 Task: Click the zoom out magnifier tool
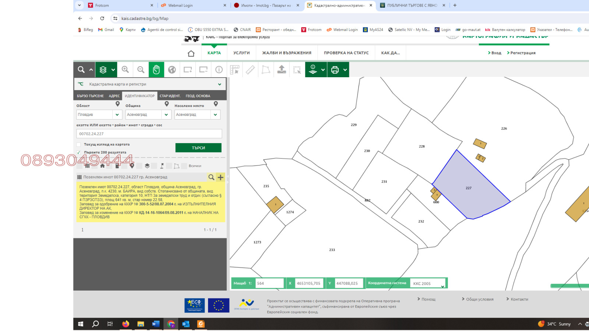point(141,70)
